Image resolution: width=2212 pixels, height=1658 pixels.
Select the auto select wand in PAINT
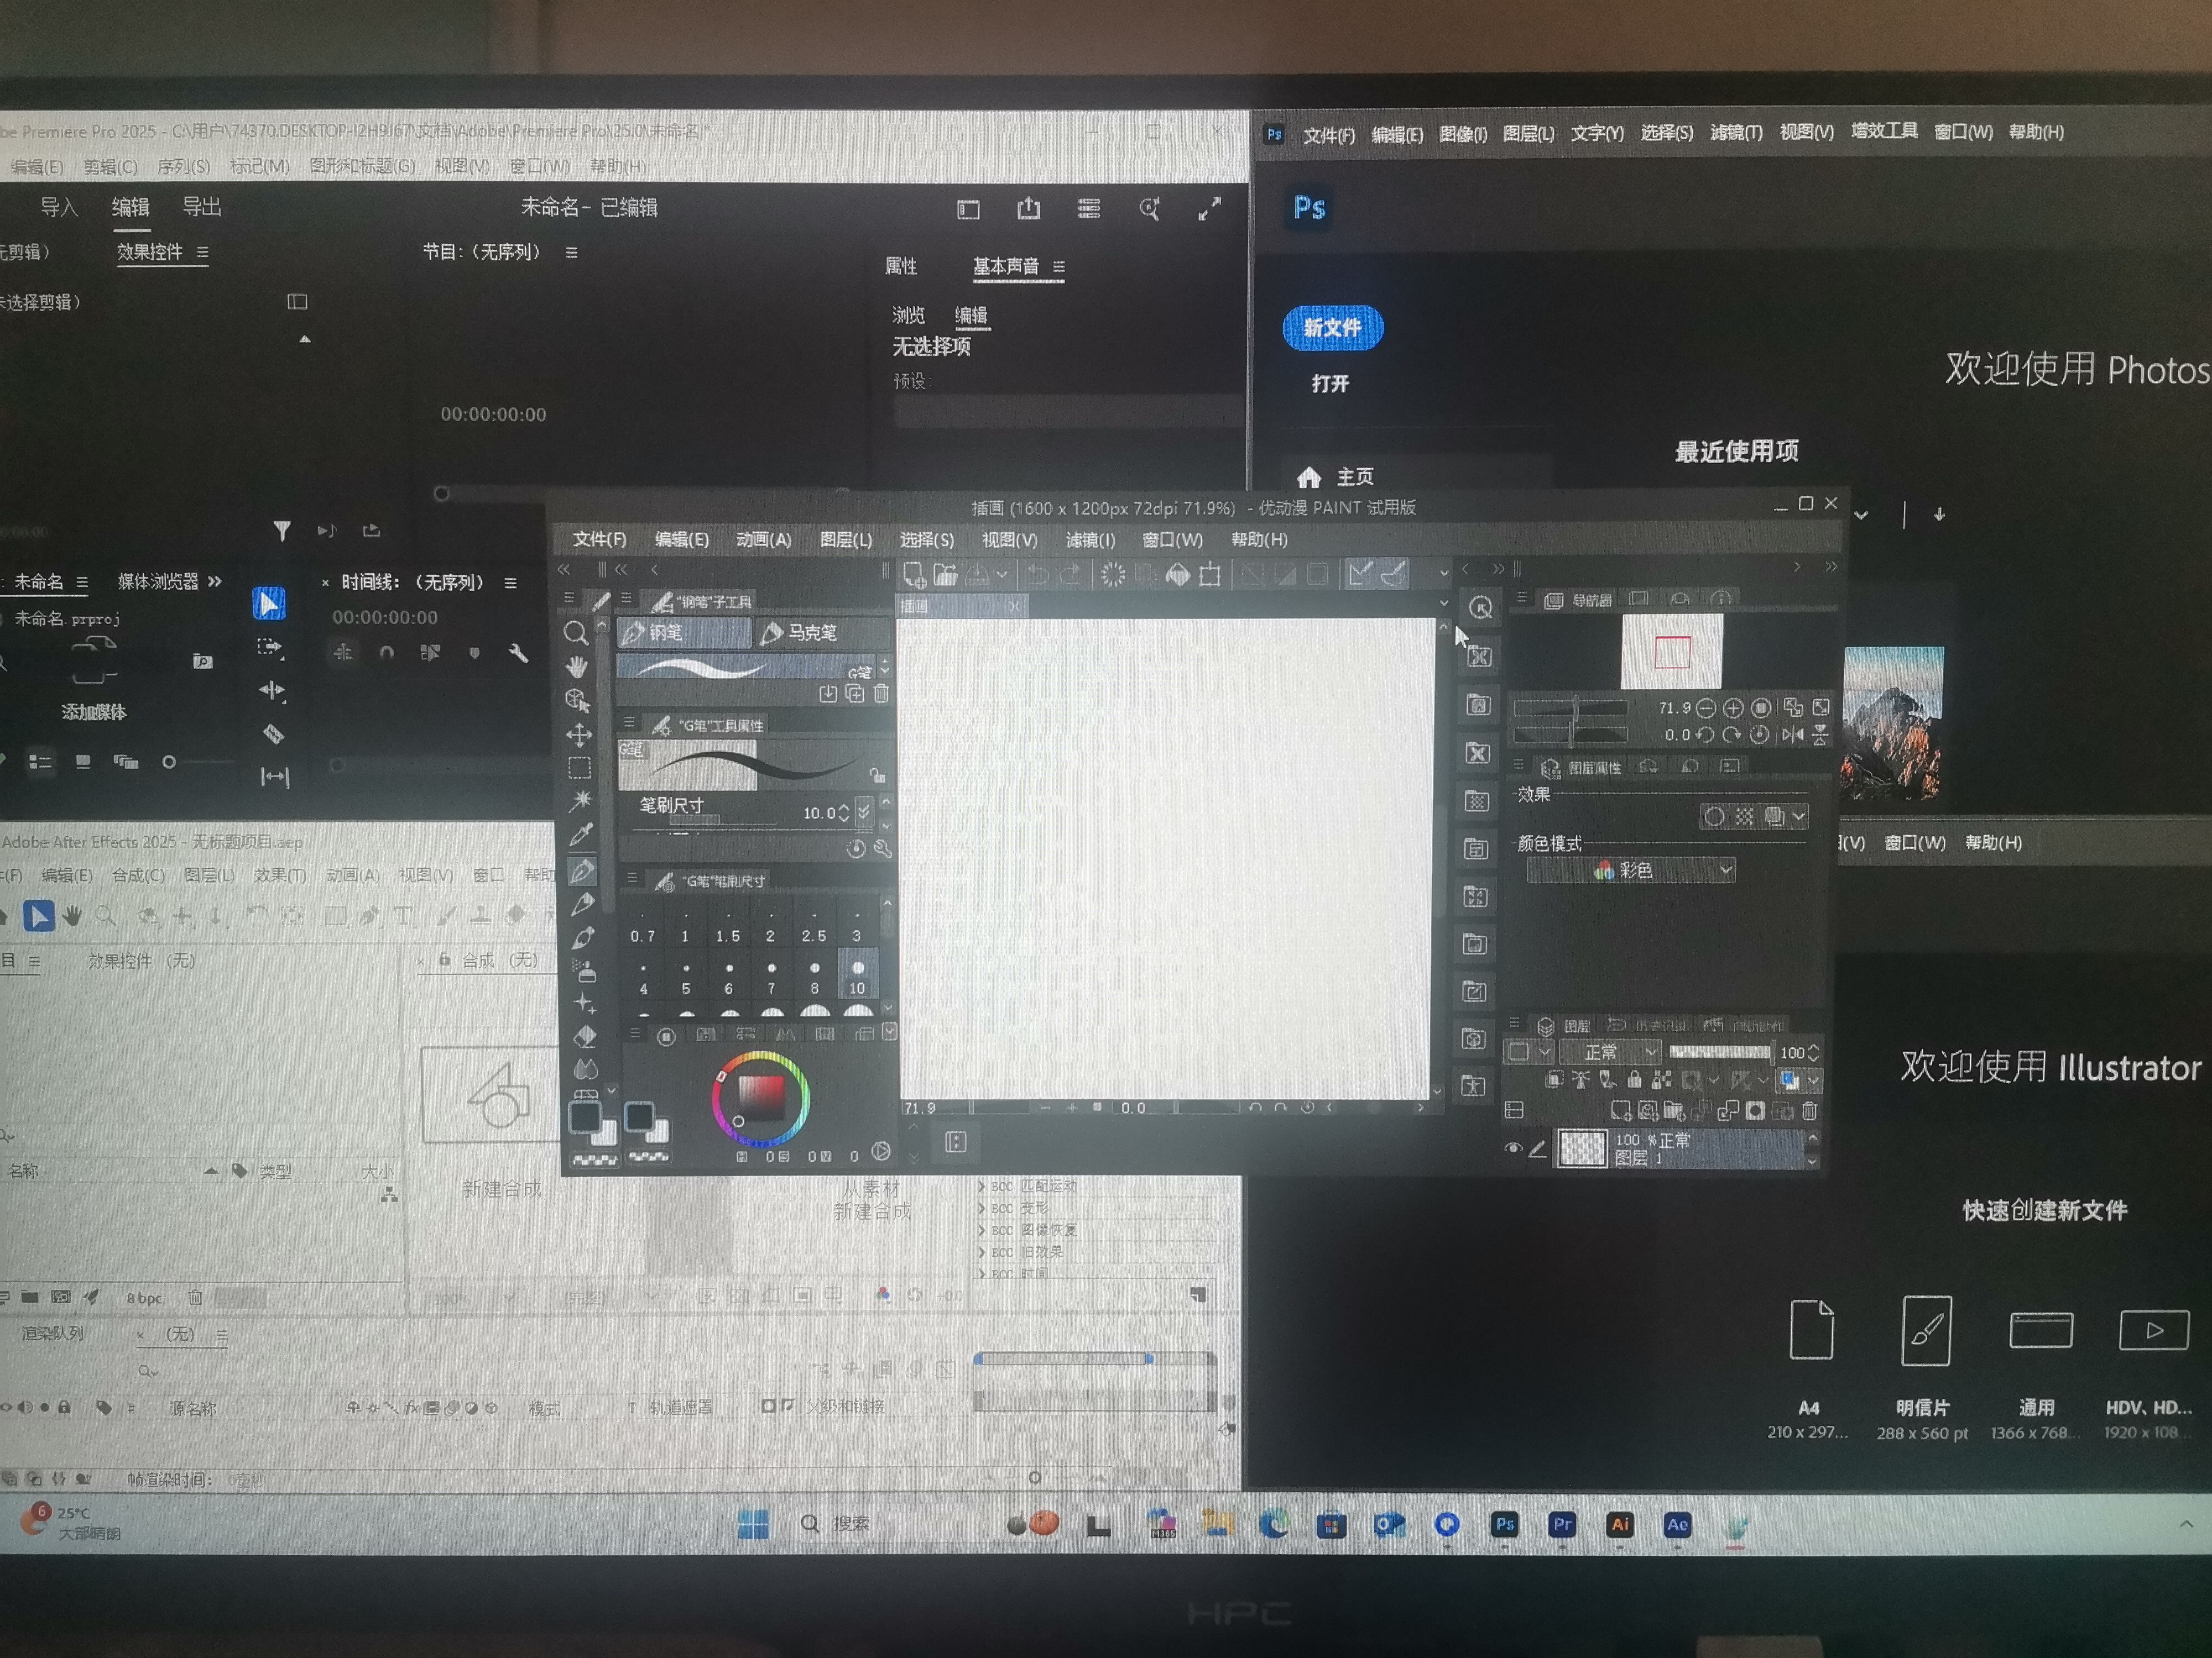tap(580, 800)
